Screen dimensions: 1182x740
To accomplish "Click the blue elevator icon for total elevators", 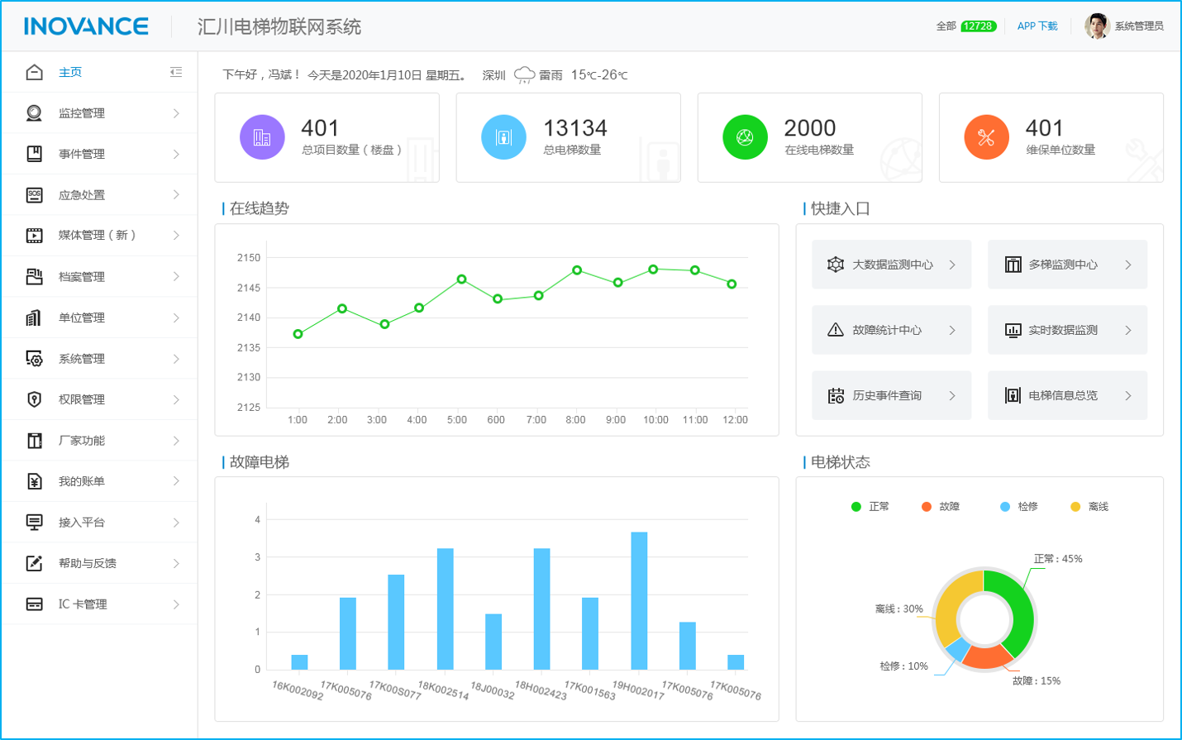I will (503, 137).
